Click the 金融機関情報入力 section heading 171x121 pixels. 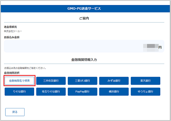[x=85, y=60]
